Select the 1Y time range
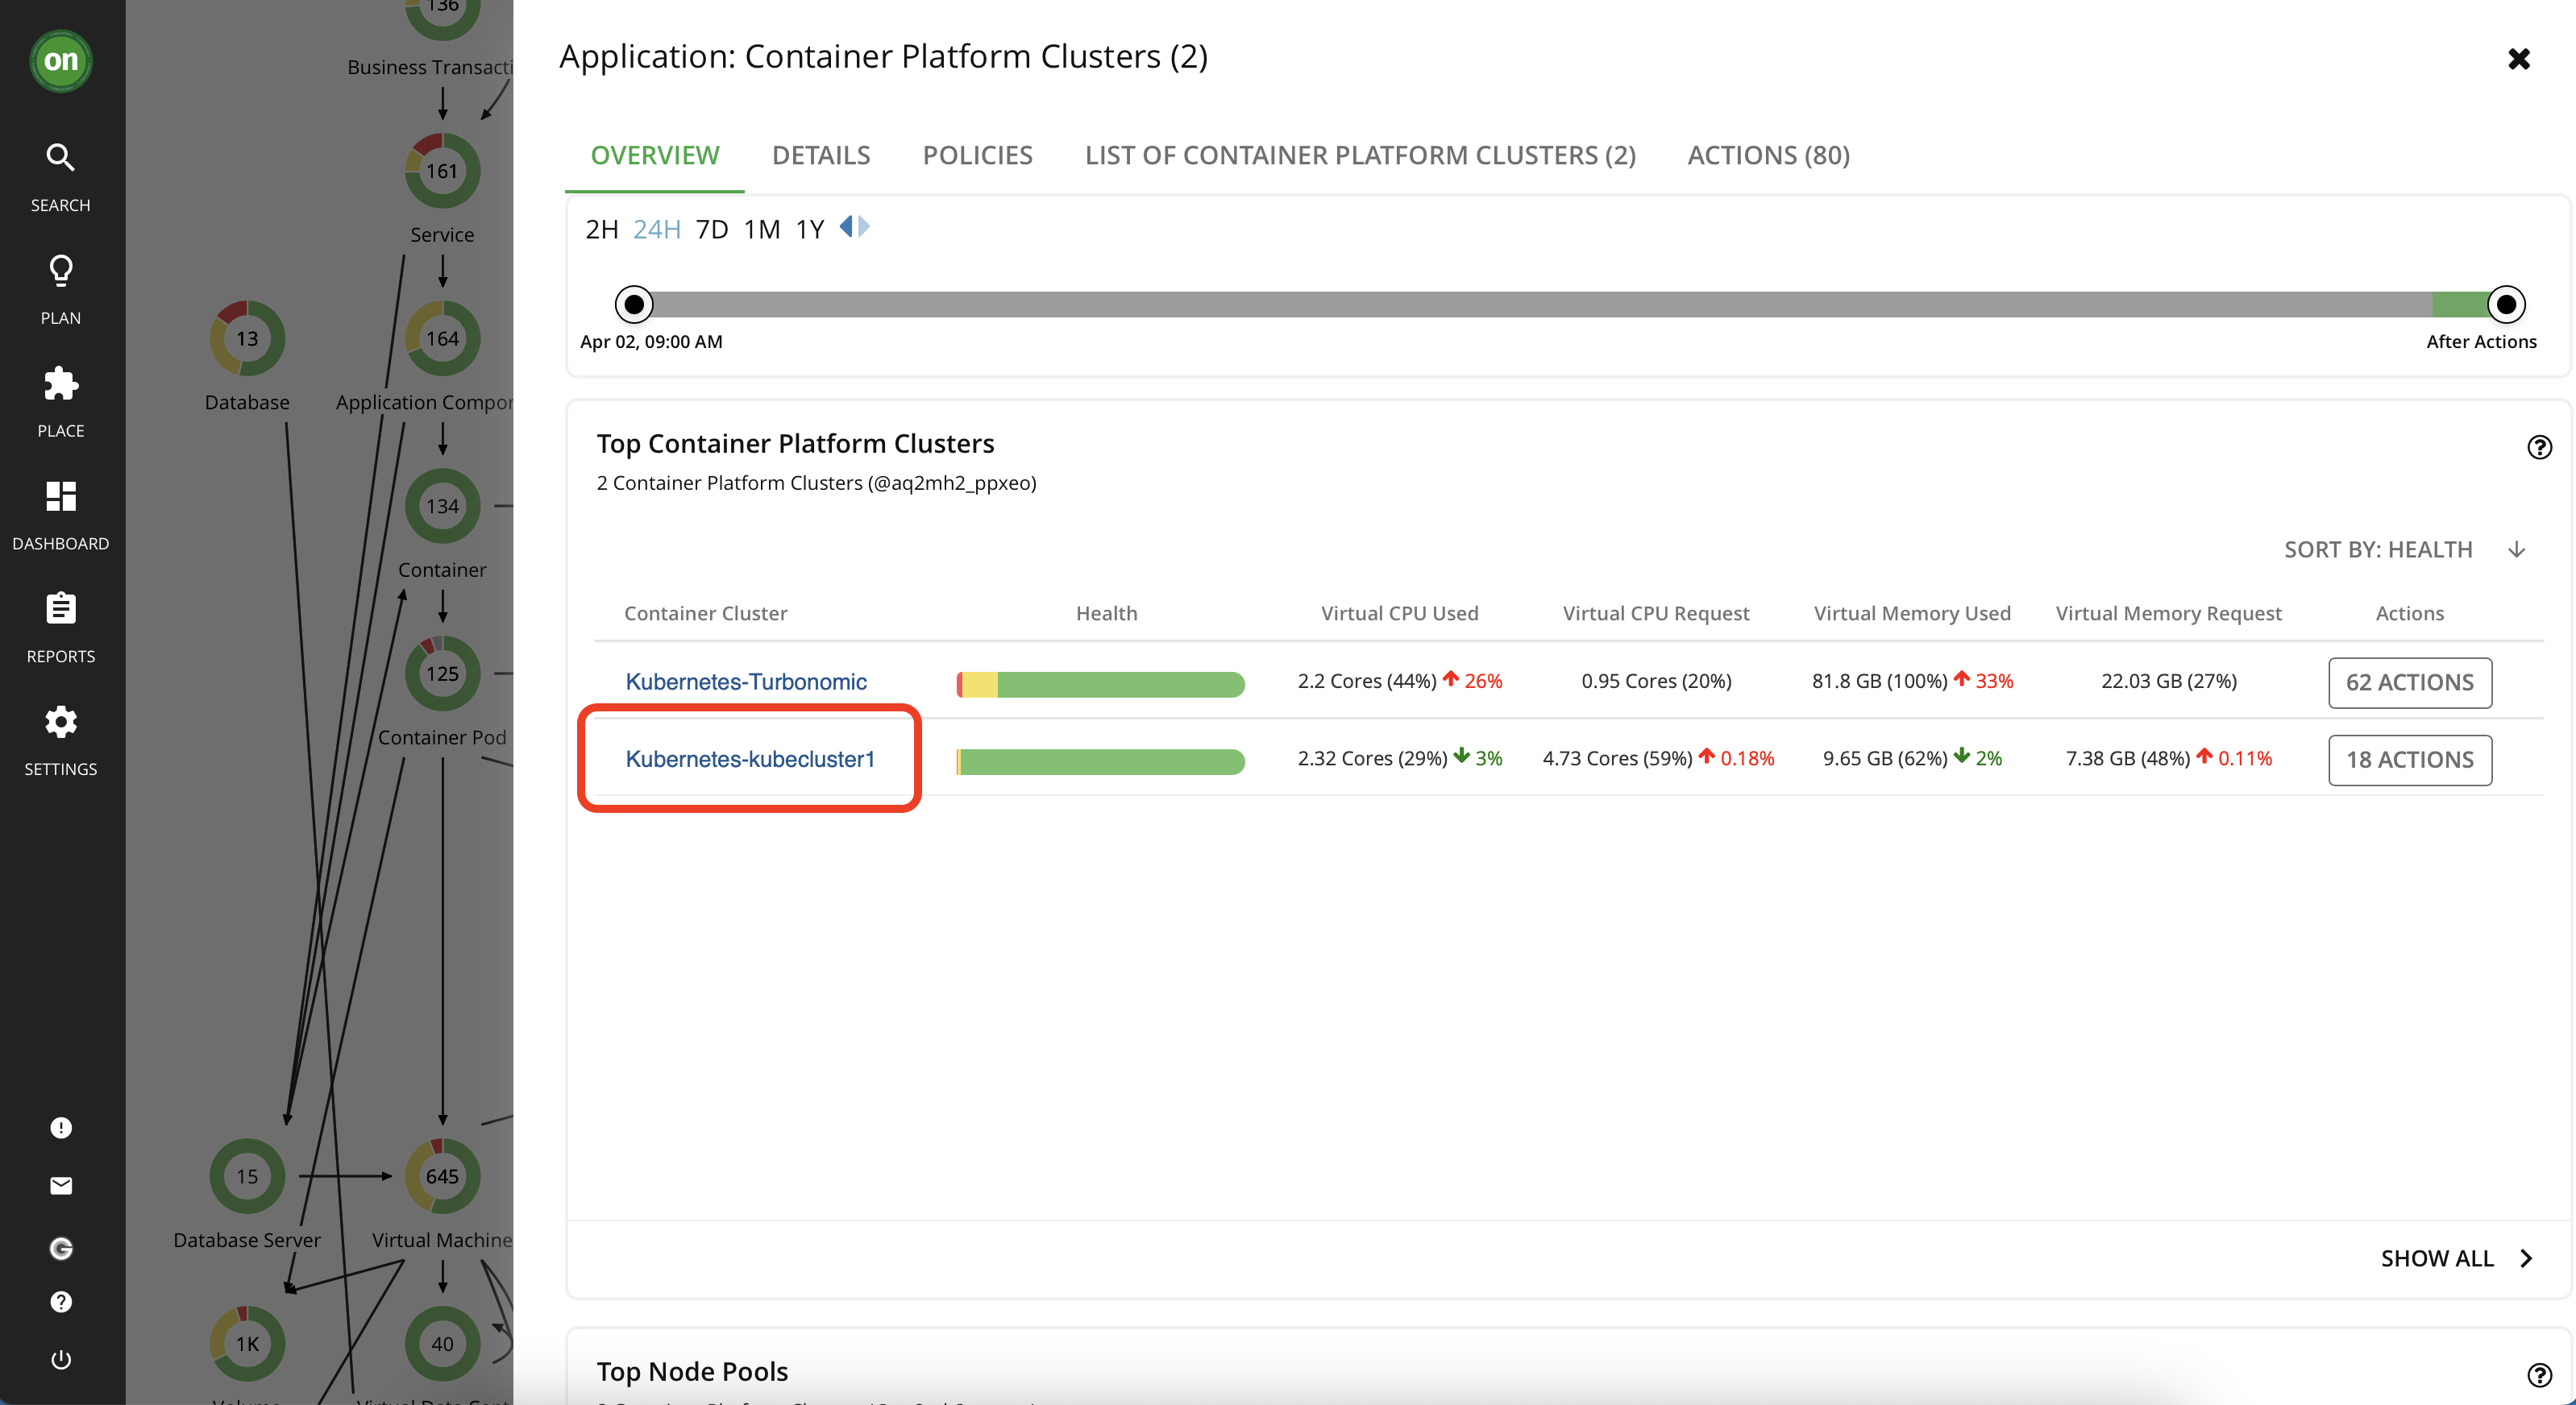The width and height of the screenshot is (2576, 1405). pos(809,229)
